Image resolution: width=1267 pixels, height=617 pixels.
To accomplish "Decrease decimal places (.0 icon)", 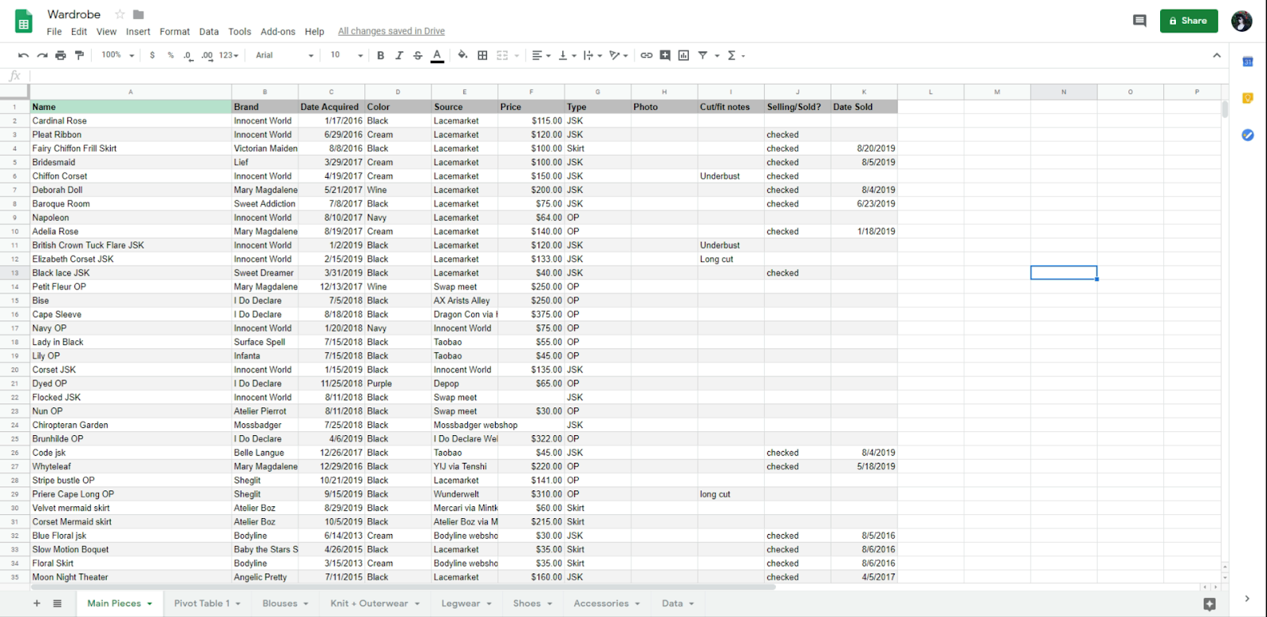I will coord(188,55).
